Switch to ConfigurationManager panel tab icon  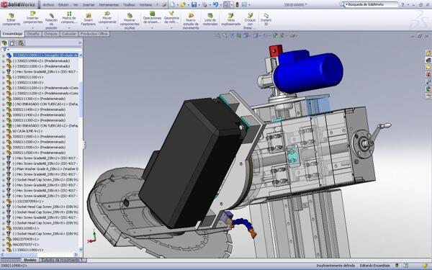point(21,43)
